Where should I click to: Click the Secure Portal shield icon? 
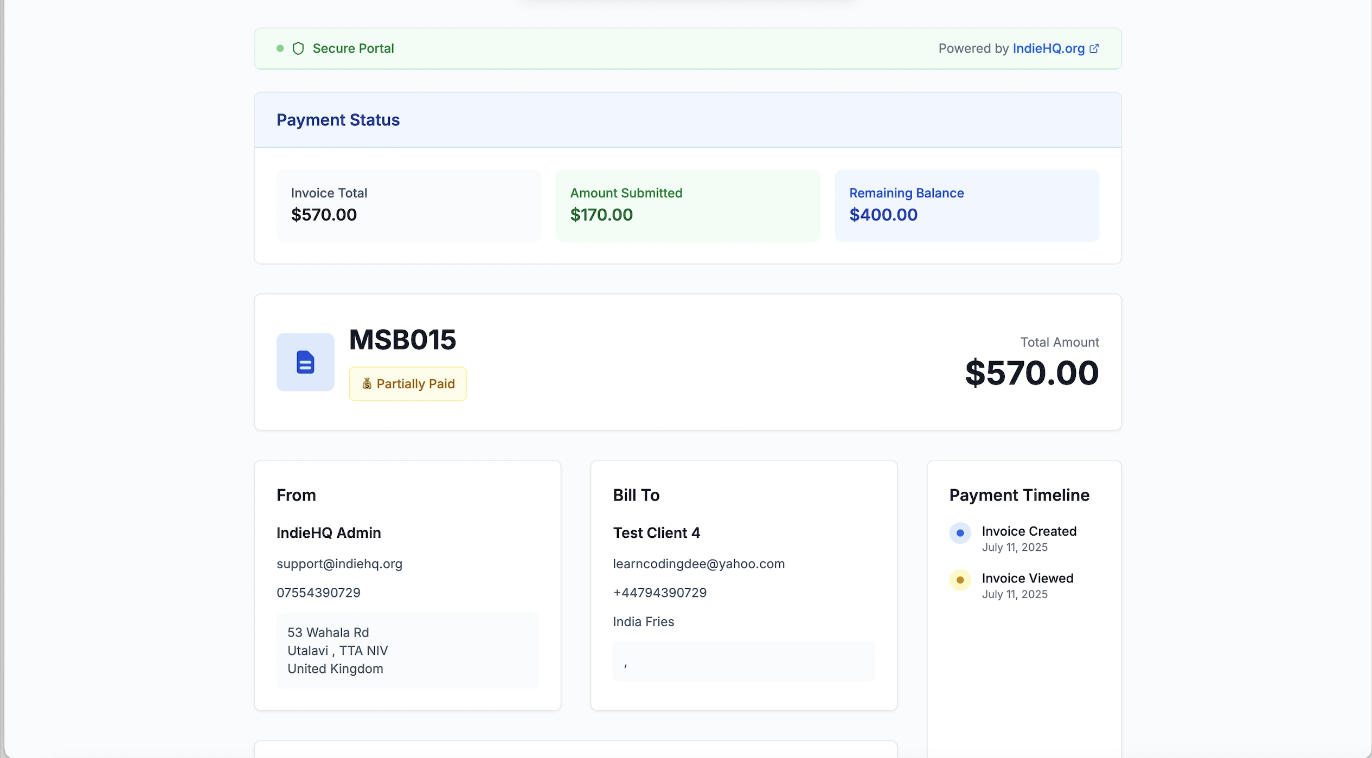click(298, 49)
